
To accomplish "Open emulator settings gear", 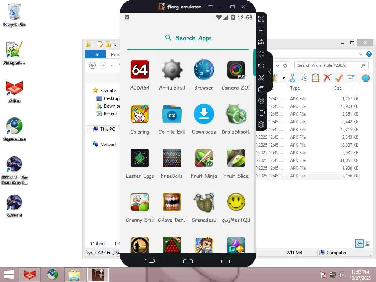I will pyautogui.click(x=261, y=124).
